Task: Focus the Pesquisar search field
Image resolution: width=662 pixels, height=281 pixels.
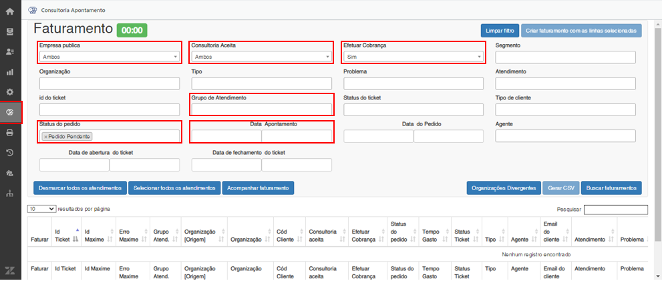Action: pyautogui.click(x=615, y=210)
